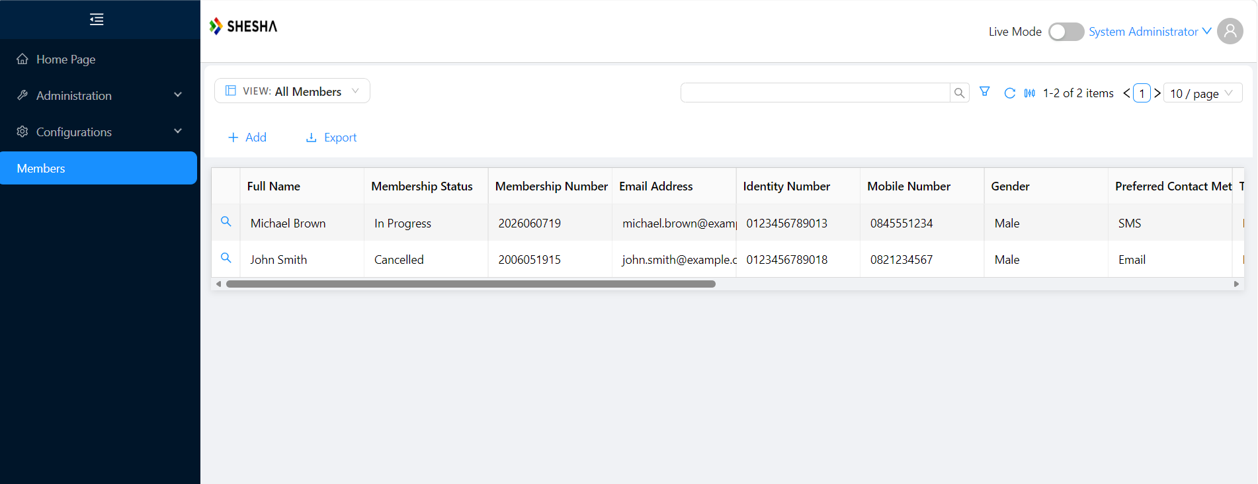Click the user avatar icon
This screenshot has height=484, width=1258.
tap(1230, 31)
